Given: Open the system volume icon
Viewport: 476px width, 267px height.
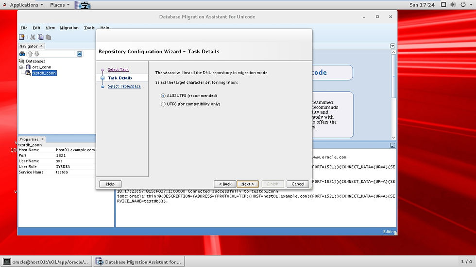Looking at the screenshot, I should click(453, 4).
